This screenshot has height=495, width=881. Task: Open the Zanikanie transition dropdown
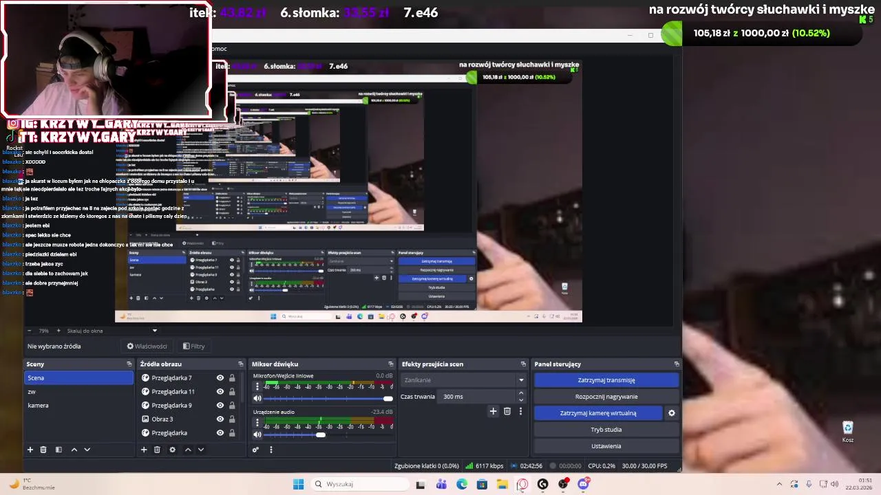click(464, 380)
